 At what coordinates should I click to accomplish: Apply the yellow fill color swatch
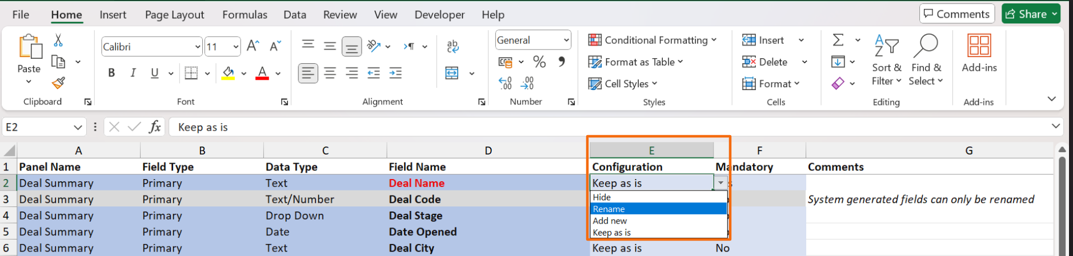coord(228,73)
